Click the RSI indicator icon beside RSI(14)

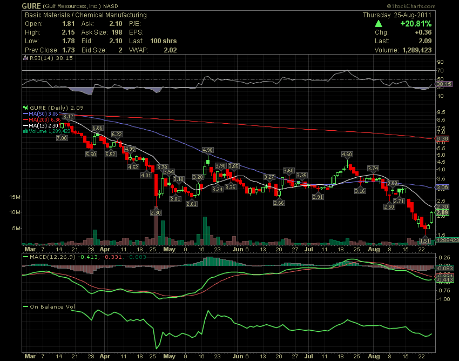click(26, 58)
